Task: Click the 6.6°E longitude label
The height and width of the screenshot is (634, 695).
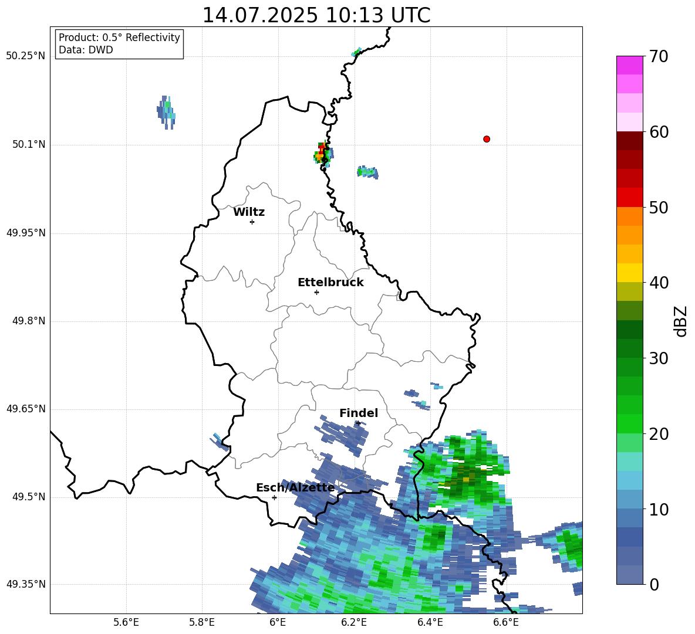Action: [x=506, y=622]
